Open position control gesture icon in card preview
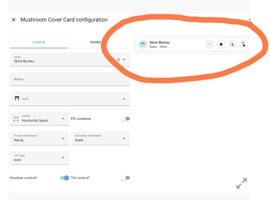The height and width of the screenshot is (200, 270). [244, 44]
